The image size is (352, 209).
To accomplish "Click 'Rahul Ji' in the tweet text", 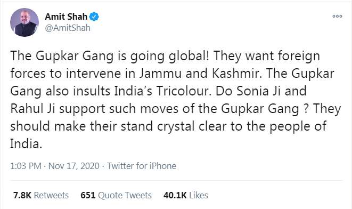I will (32, 109).
